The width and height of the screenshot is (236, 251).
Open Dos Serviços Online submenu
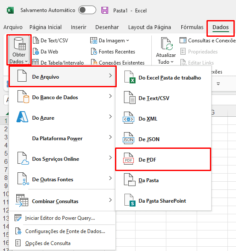tap(62, 159)
